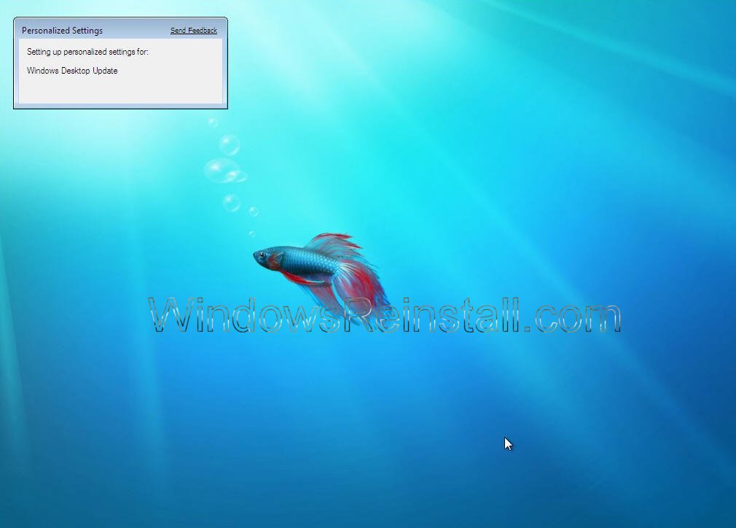Click the Send Feedback link
This screenshot has height=528, width=736.
[x=193, y=31]
